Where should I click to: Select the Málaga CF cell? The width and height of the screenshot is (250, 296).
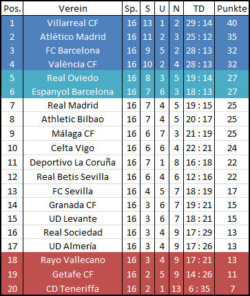(x=73, y=133)
